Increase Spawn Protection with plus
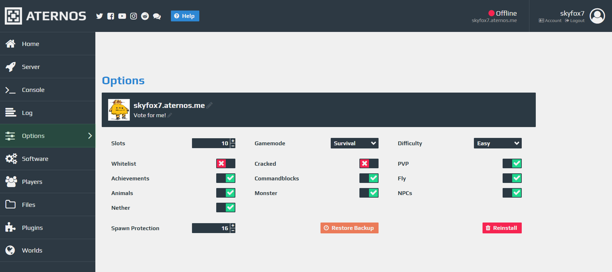 pyautogui.click(x=233, y=226)
